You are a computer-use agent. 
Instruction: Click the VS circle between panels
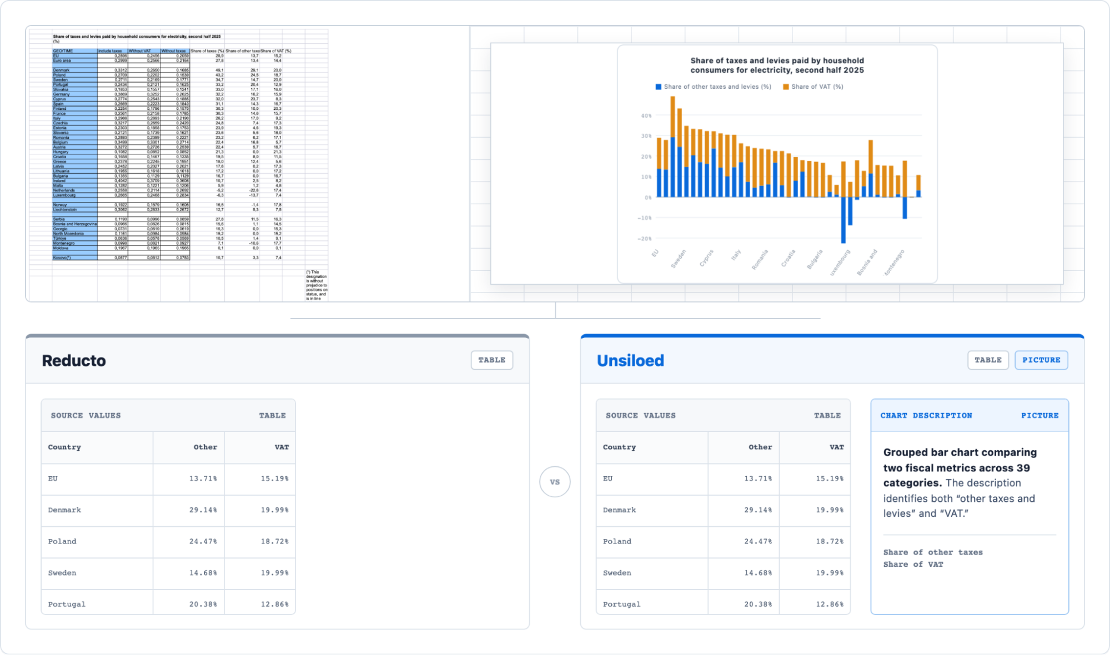point(555,482)
